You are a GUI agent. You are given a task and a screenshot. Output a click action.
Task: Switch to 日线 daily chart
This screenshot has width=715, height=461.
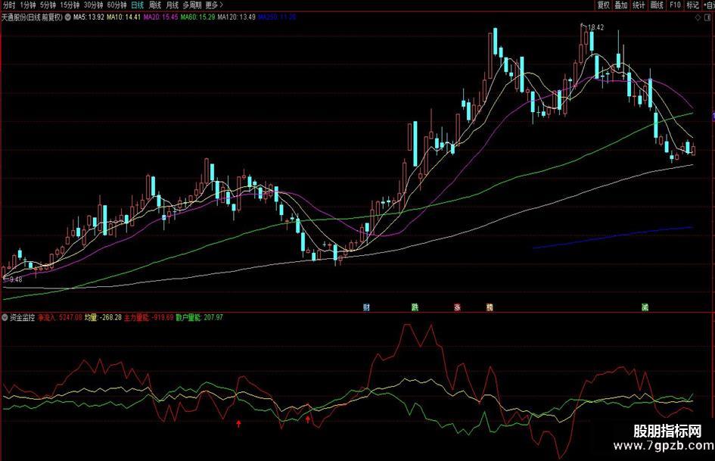137,5
